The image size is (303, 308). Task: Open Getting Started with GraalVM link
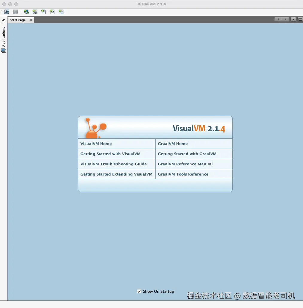(x=187, y=154)
